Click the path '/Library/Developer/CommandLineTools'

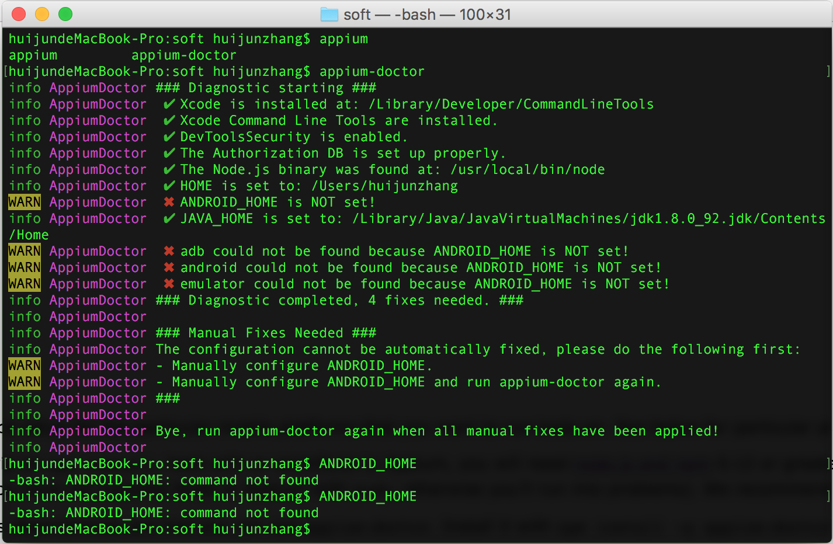(511, 104)
